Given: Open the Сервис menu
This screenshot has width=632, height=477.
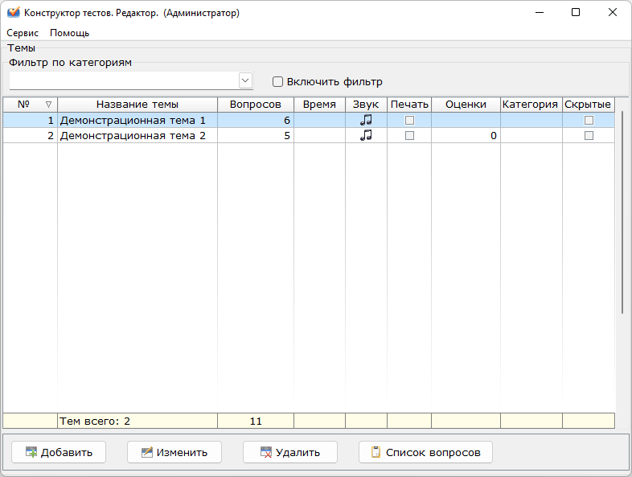Looking at the screenshot, I should click(x=23, y=33).
